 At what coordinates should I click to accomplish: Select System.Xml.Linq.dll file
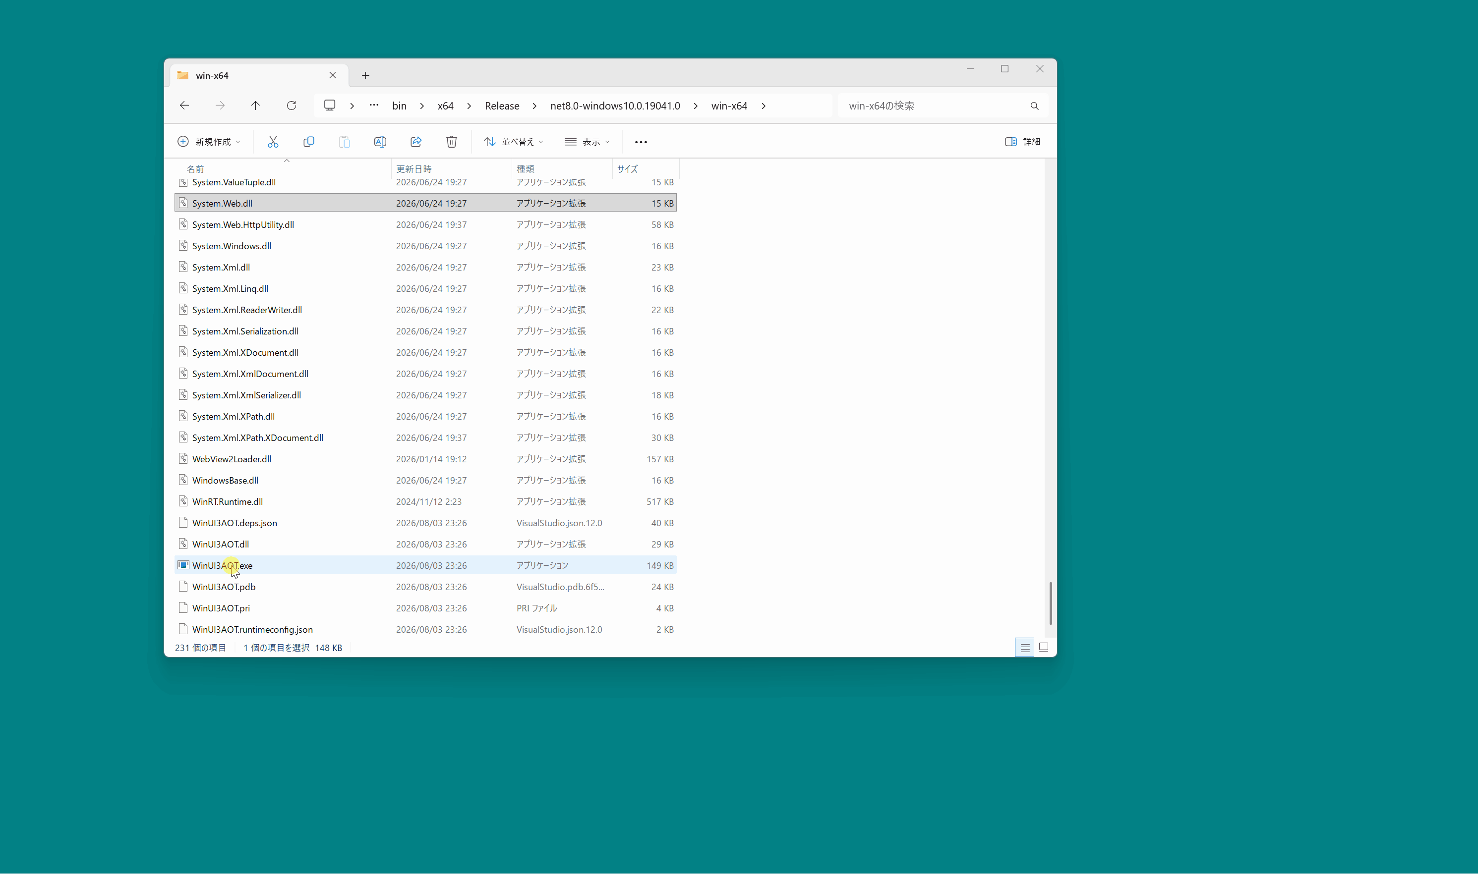425,288
